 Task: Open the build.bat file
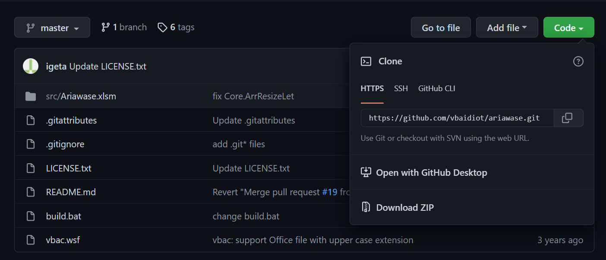coord(63,216)
